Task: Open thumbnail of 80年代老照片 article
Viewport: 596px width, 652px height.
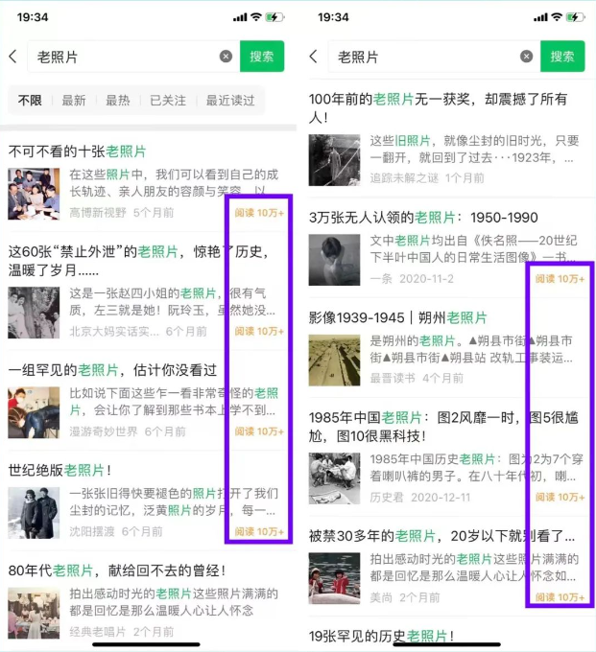Action: [34, 613]
